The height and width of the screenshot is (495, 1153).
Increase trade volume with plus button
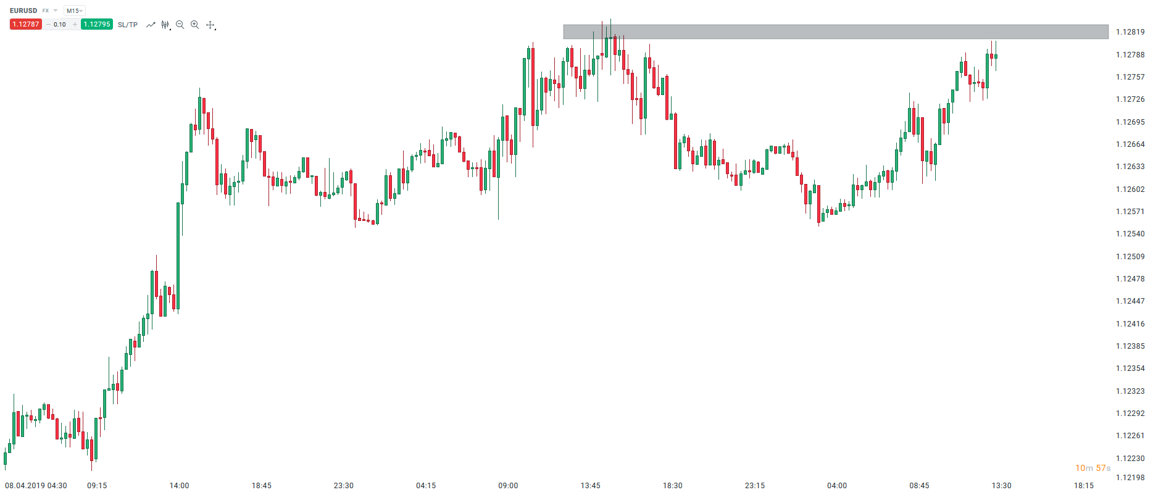point(75,25)
